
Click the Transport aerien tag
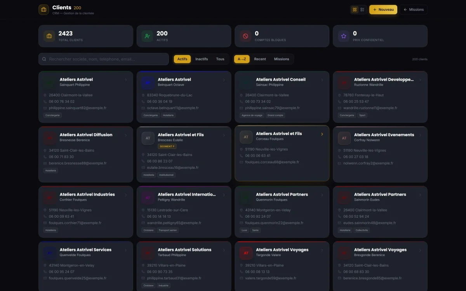(168, 230)
